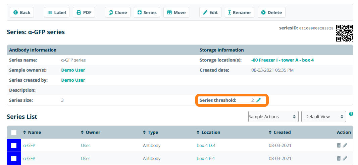This screenshot has height=165, width=358.
Task: Click the green help question mark icon
Action: coord(351,114)
